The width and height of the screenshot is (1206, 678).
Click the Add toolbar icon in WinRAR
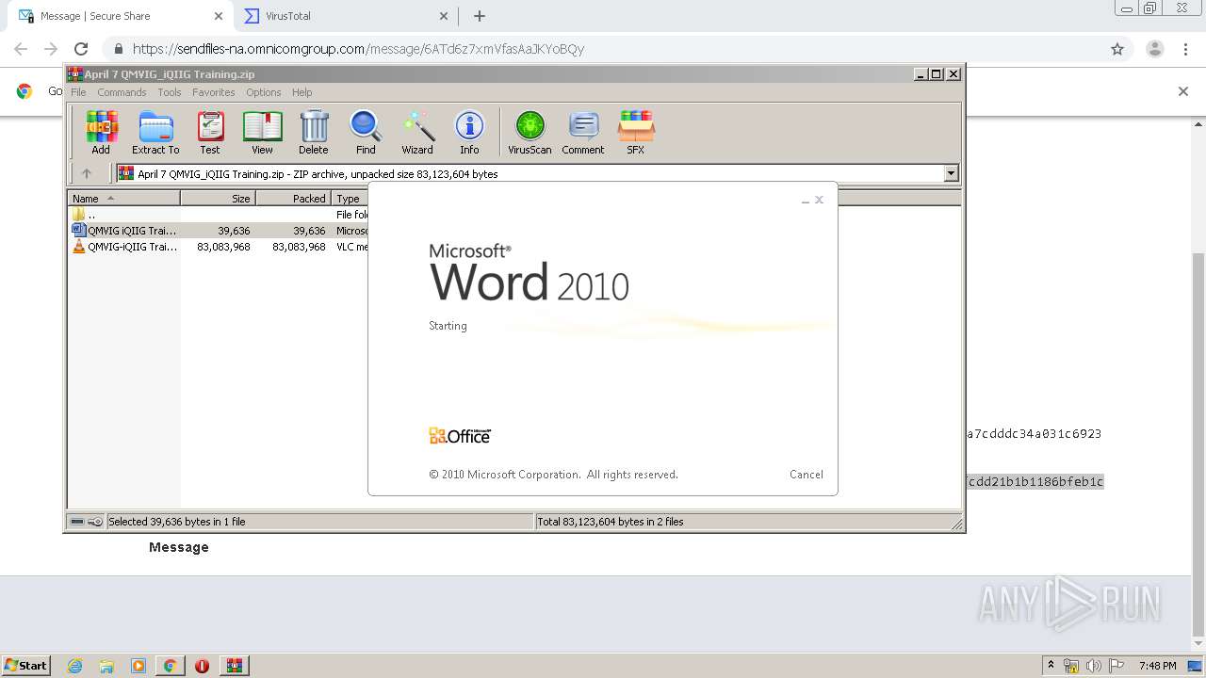pos(101,132)
